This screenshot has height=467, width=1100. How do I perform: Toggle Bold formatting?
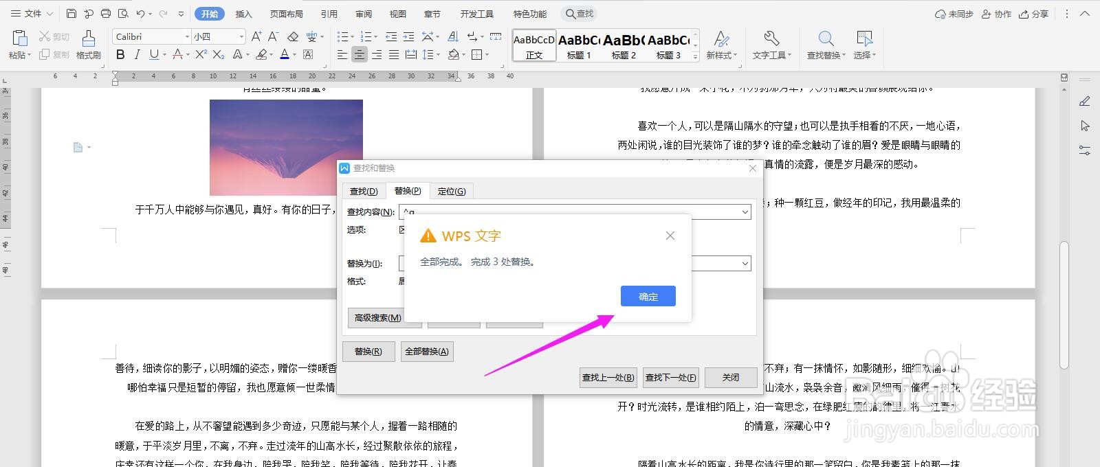click(120, 54)
